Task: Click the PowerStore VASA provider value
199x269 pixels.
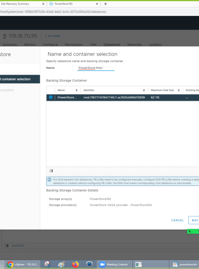Action: [121, 205]
